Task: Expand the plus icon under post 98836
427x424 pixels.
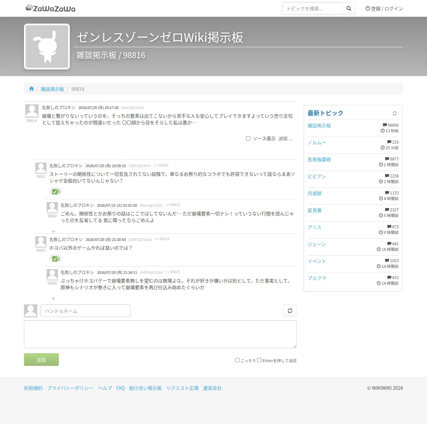Action: pos(53,298)
